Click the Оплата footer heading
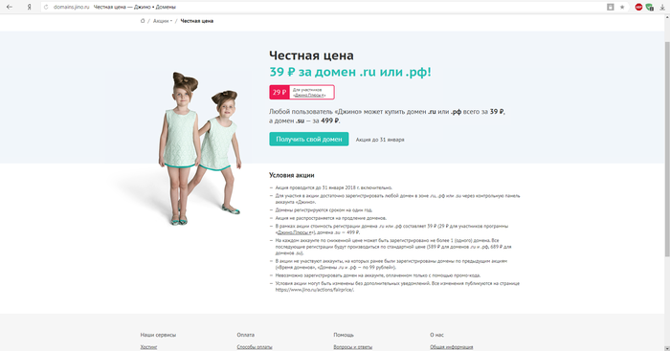The image size is (670, 351). coord(246,335)
